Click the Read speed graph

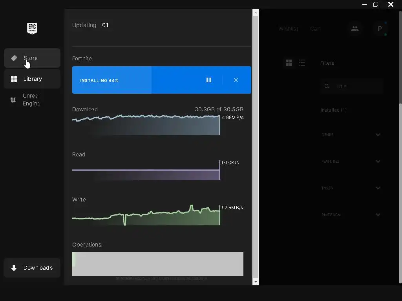coord(146,170)
